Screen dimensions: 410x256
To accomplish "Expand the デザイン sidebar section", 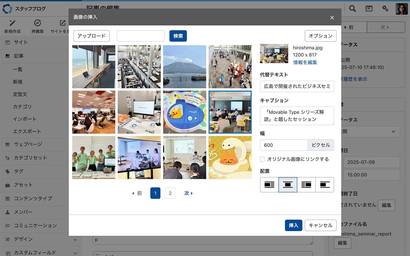I will tap(76, 239).
